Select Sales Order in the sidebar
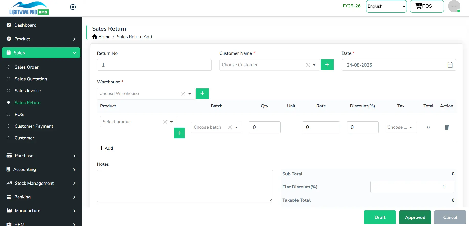 pyautogui.click(x=26, y=67)
